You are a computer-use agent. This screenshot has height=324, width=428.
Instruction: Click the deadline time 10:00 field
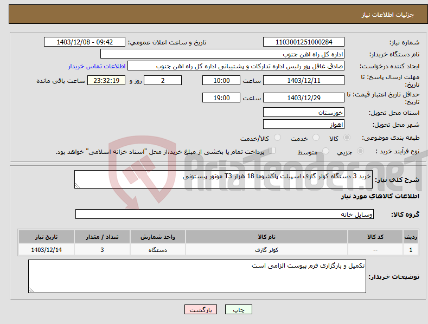click(221, 80)
